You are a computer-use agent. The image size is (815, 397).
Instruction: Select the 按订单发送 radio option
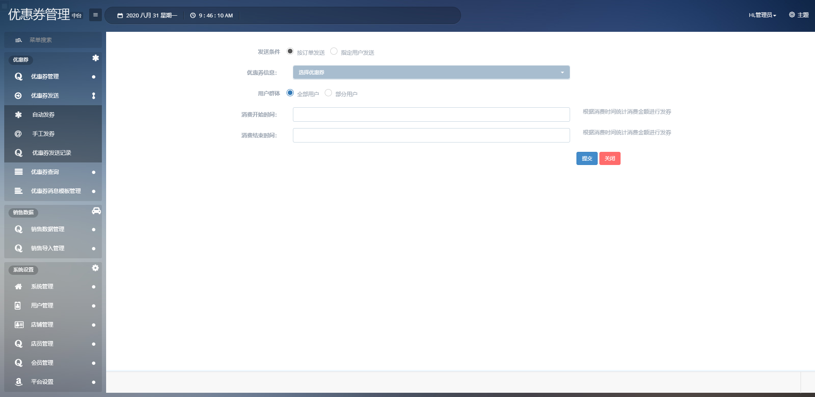290,51
